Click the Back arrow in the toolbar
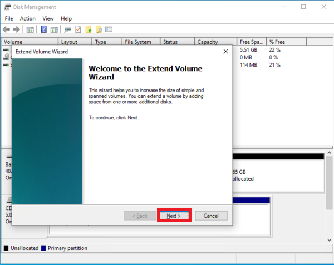Screen dimensions: 334x265 (x=7, y=29)
